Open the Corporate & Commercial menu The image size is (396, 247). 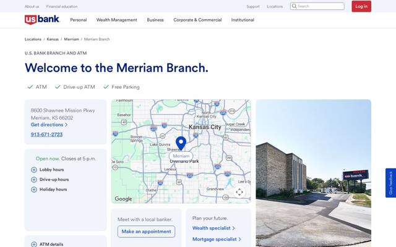[197, 20]
